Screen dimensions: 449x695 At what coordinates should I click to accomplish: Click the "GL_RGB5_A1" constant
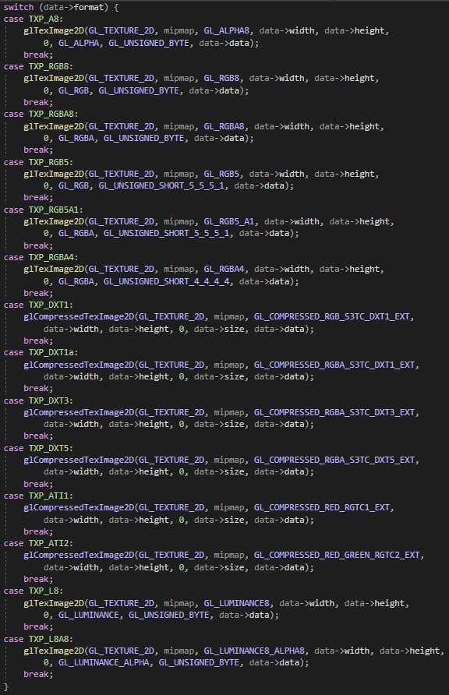pyautogui.click(x=229, y=221)
